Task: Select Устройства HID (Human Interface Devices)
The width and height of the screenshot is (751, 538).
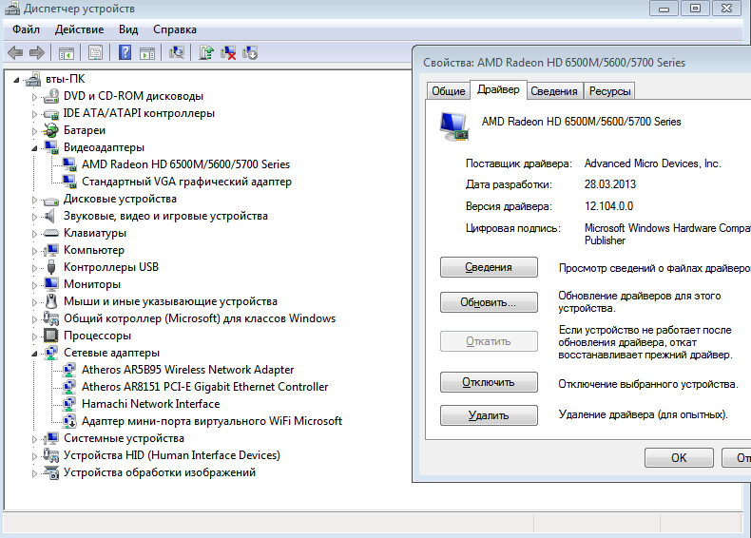Action: pyautogui.click(x=172, y=455)
